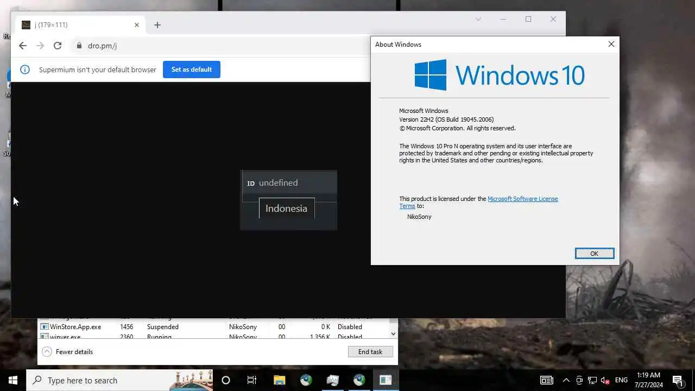This screenshot has height=391, width=695.
Task: Minimize the Supermium browser window
Action: tap(503, 19)
